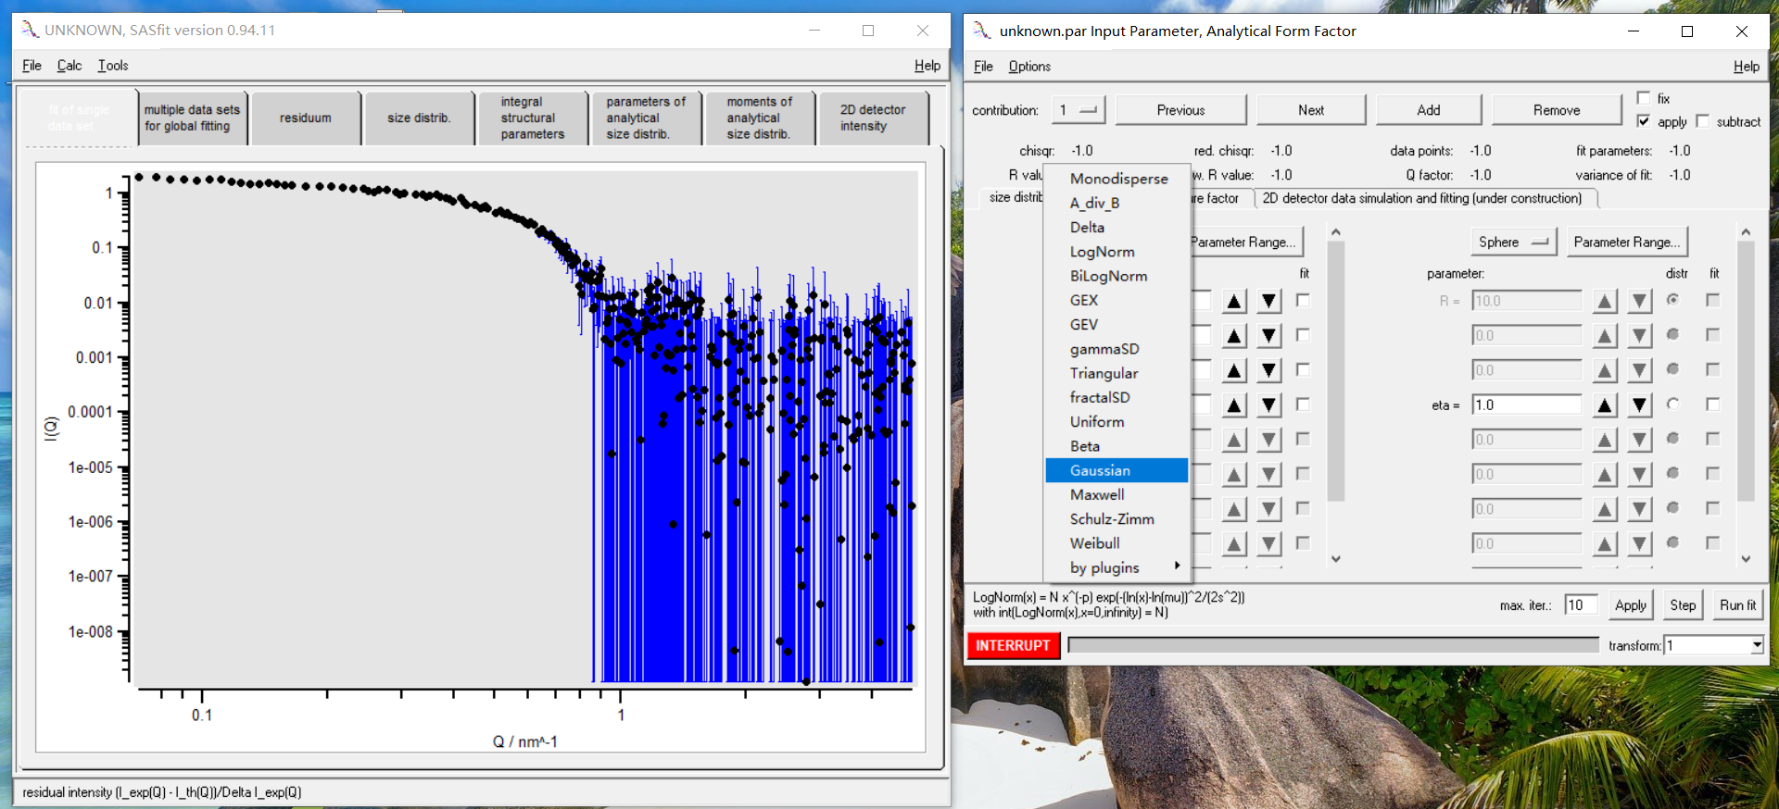Uncheck the apply checkbox
Screen dimensions: 1779x809
pos(1644,121)
